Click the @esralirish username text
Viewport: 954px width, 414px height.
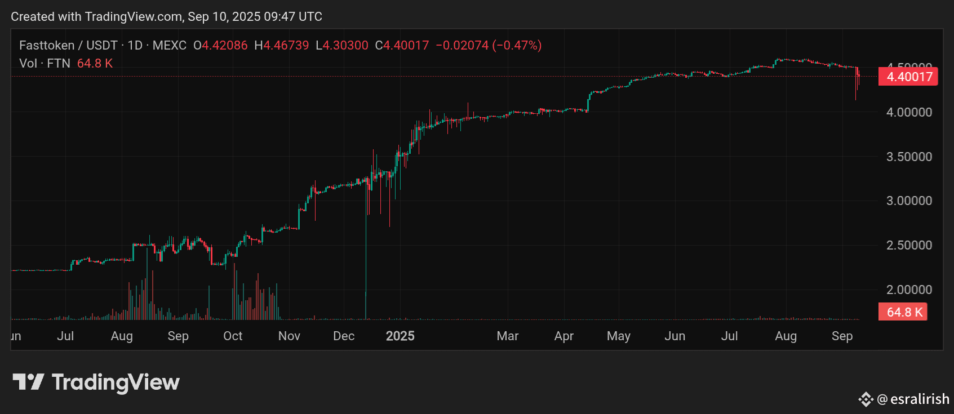coord(913,399)
